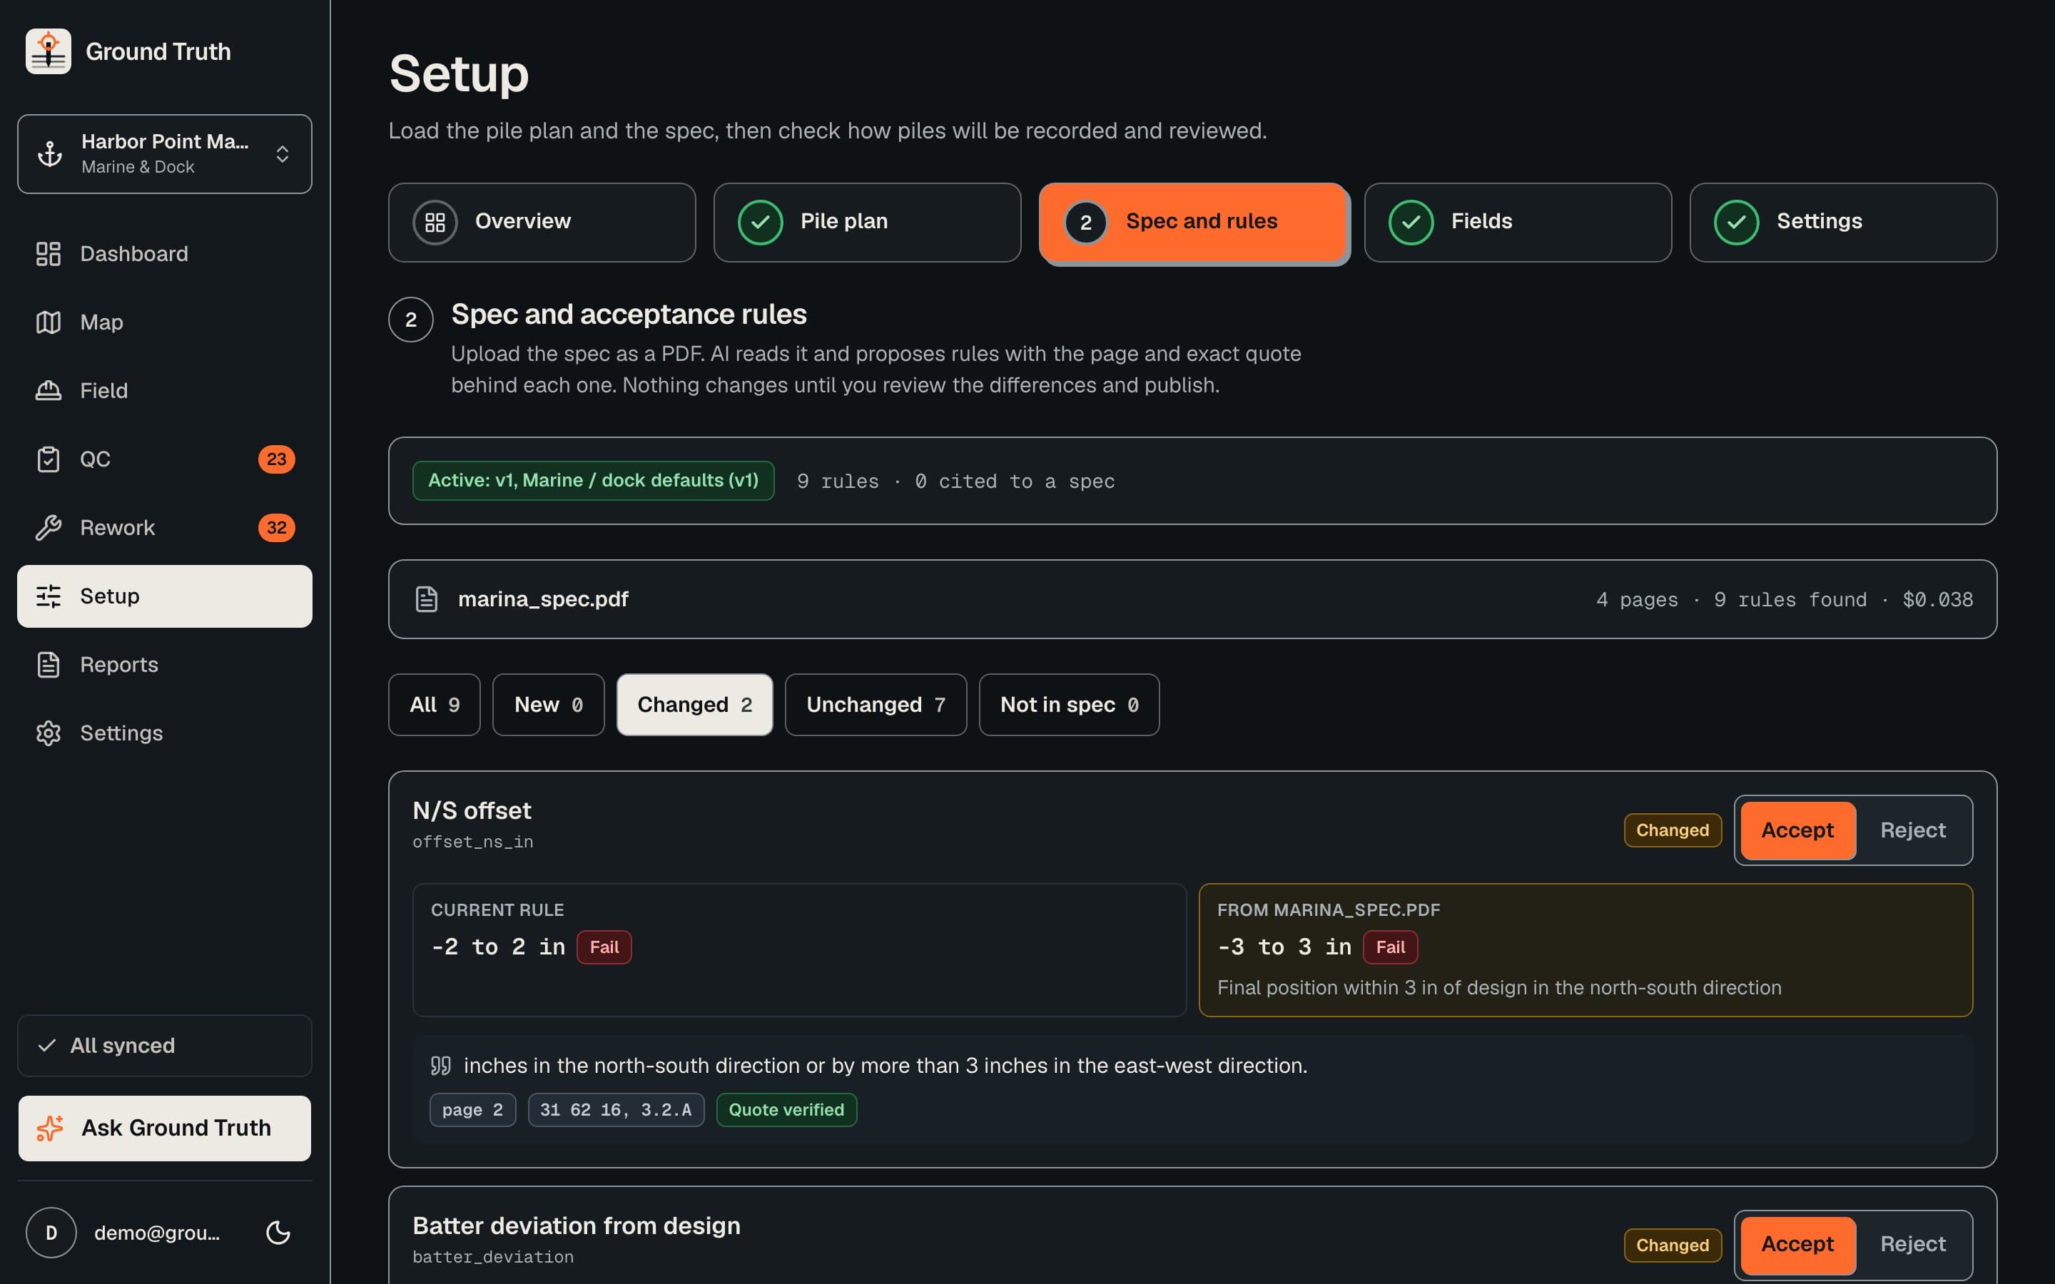Viewport: 2055px width, 1284px height.
Task: Click the demo@grou... account email
Action: pos(157,1233)
